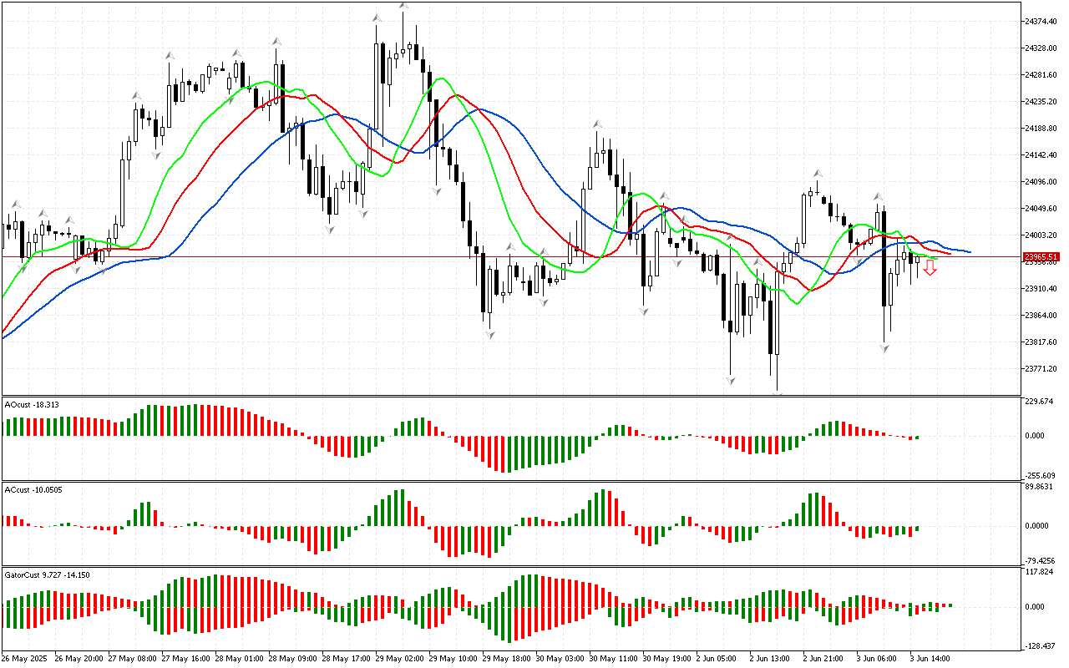Viewport: 1069px width, 668px height.
Task: Click the 26 May 2025 date on time axis
Action: pos(25,658)
